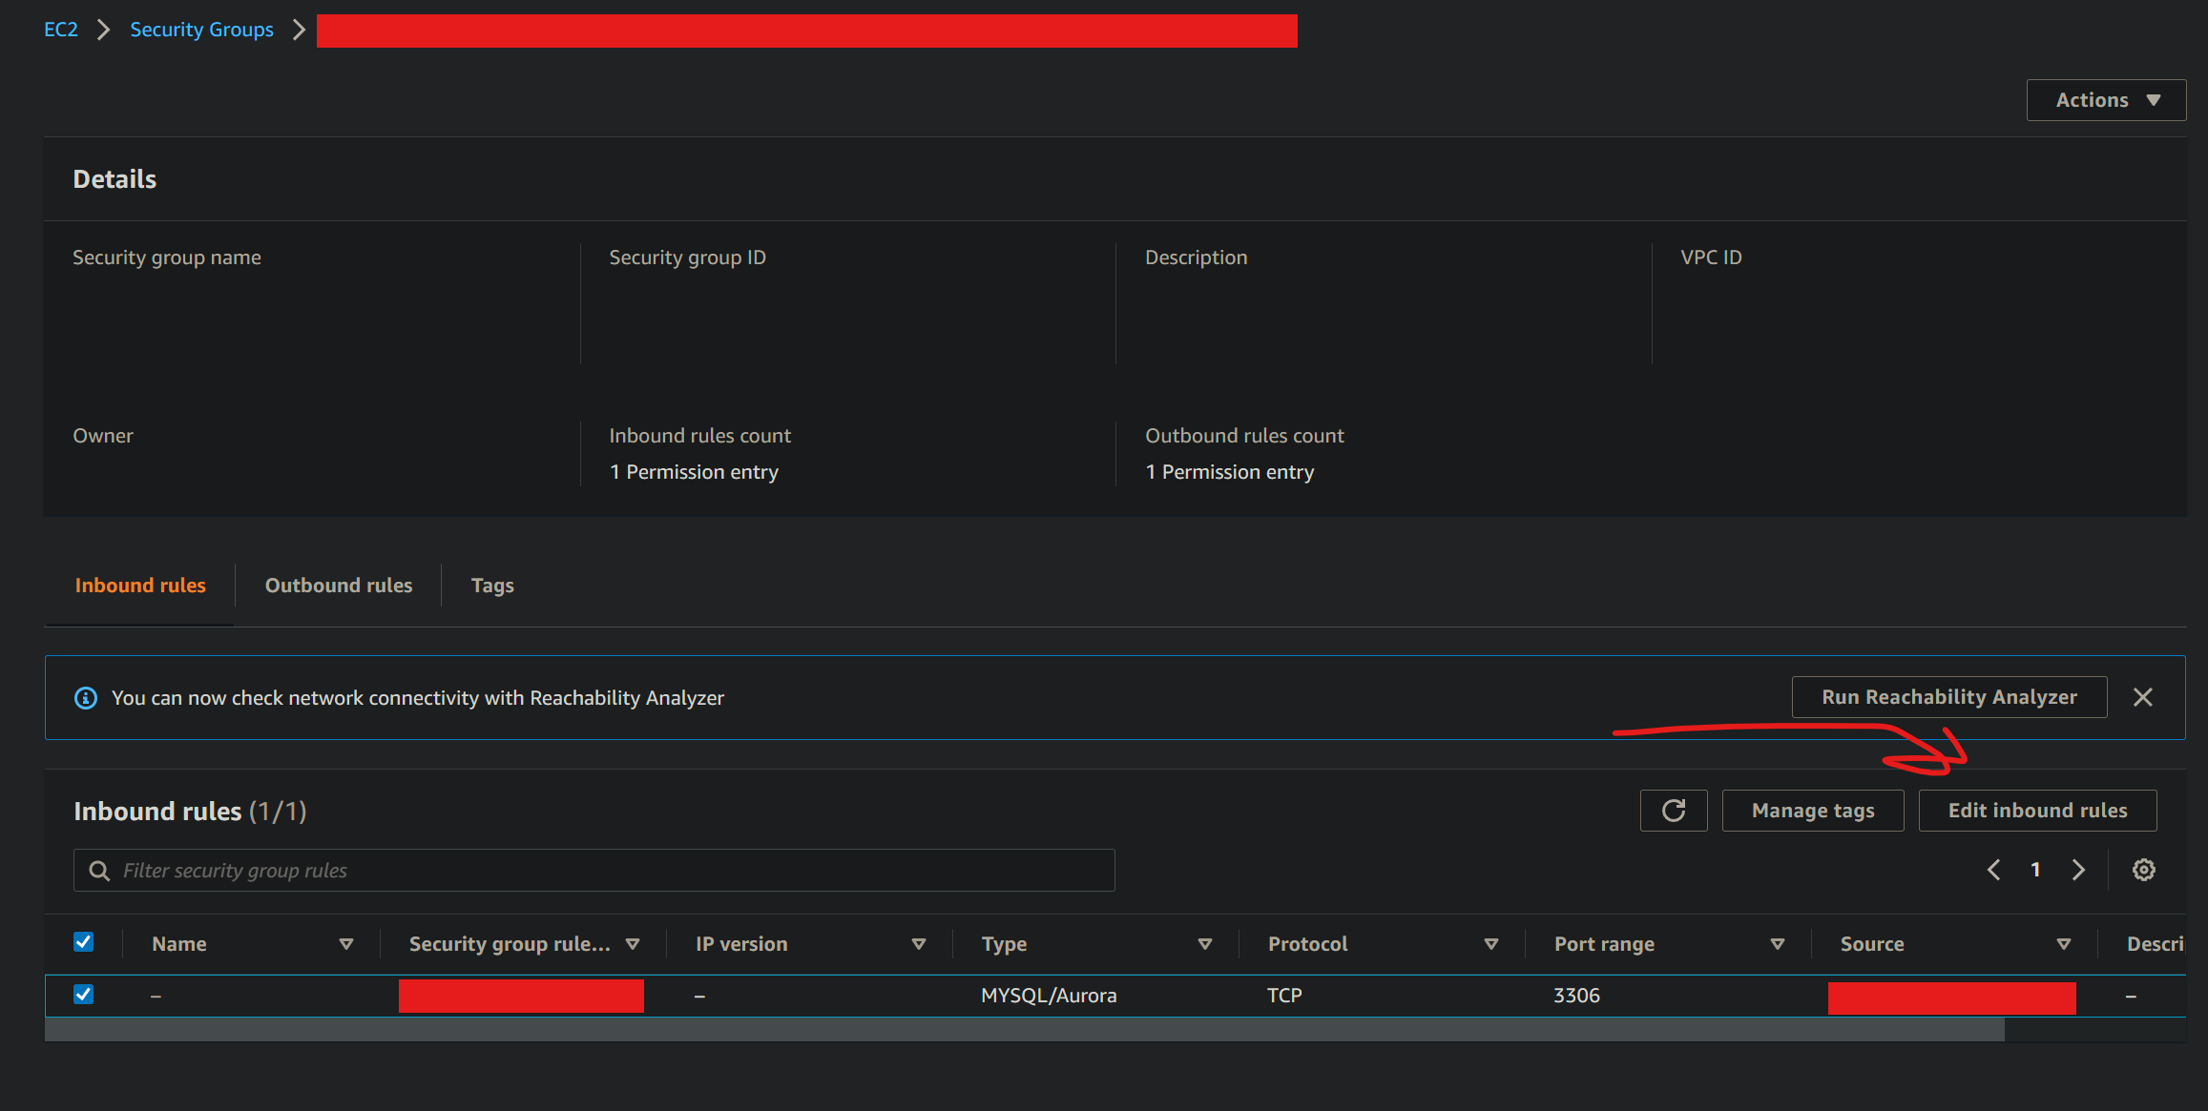Switch to the Outbound rules tab
Image resolution: width=2208 pixels, height=1111 pixels.
tap(339, 585)
